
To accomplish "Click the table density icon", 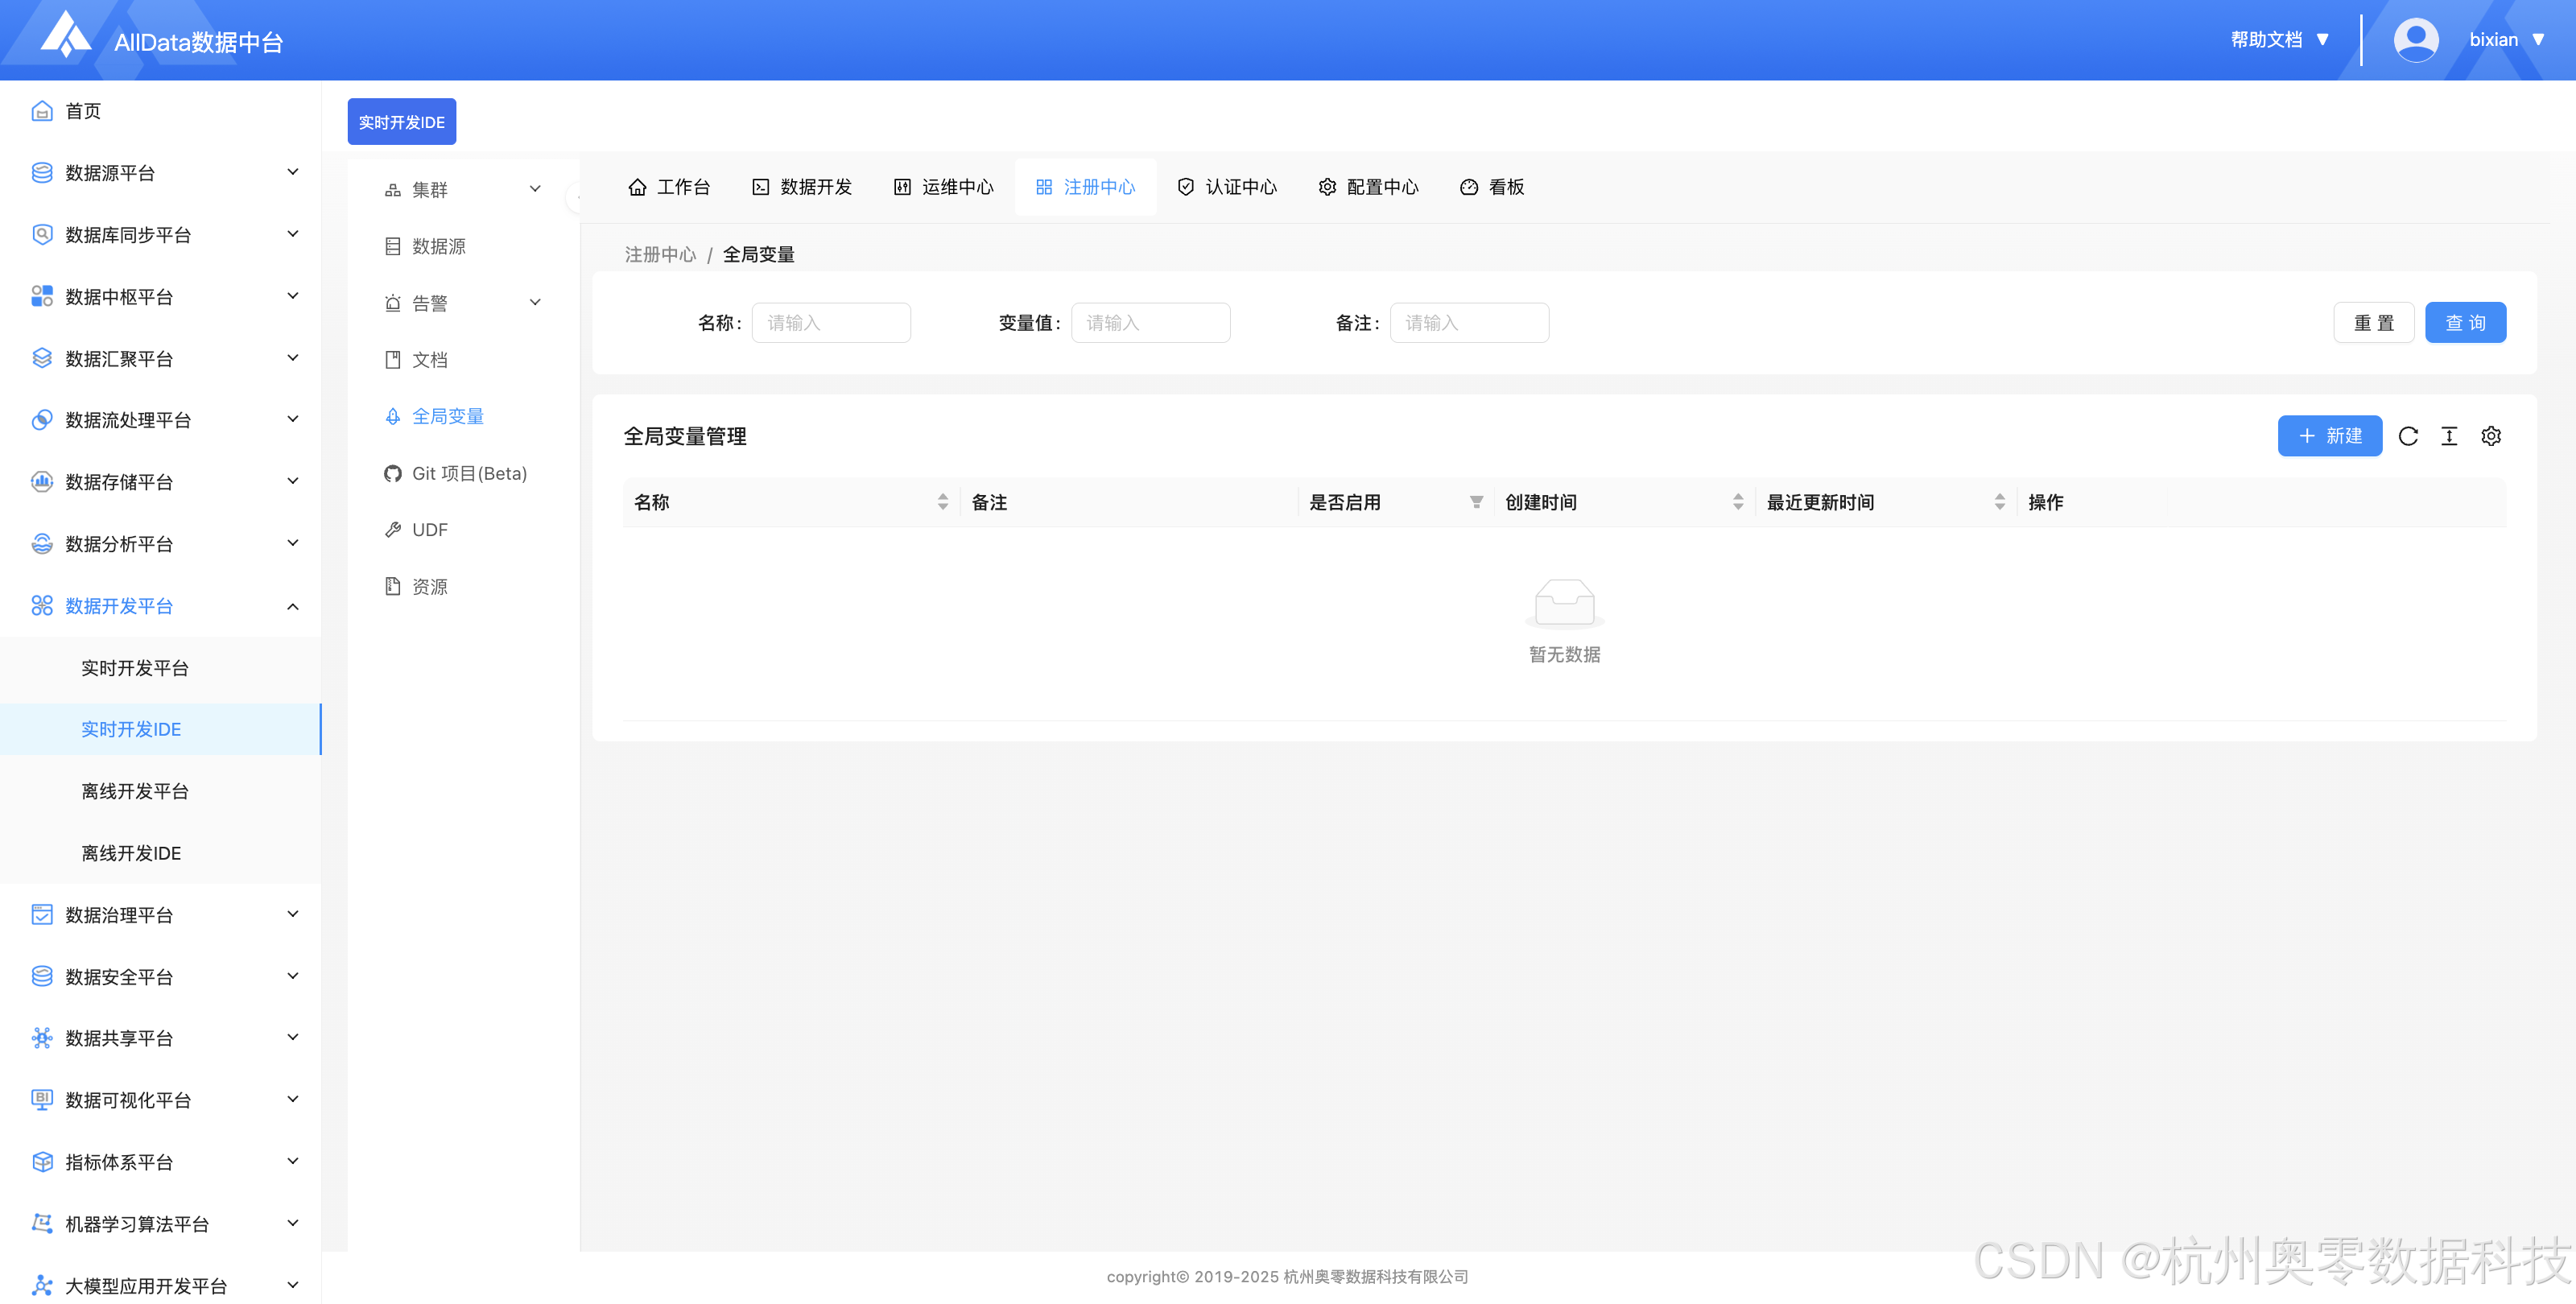I will pos(2449,436).
